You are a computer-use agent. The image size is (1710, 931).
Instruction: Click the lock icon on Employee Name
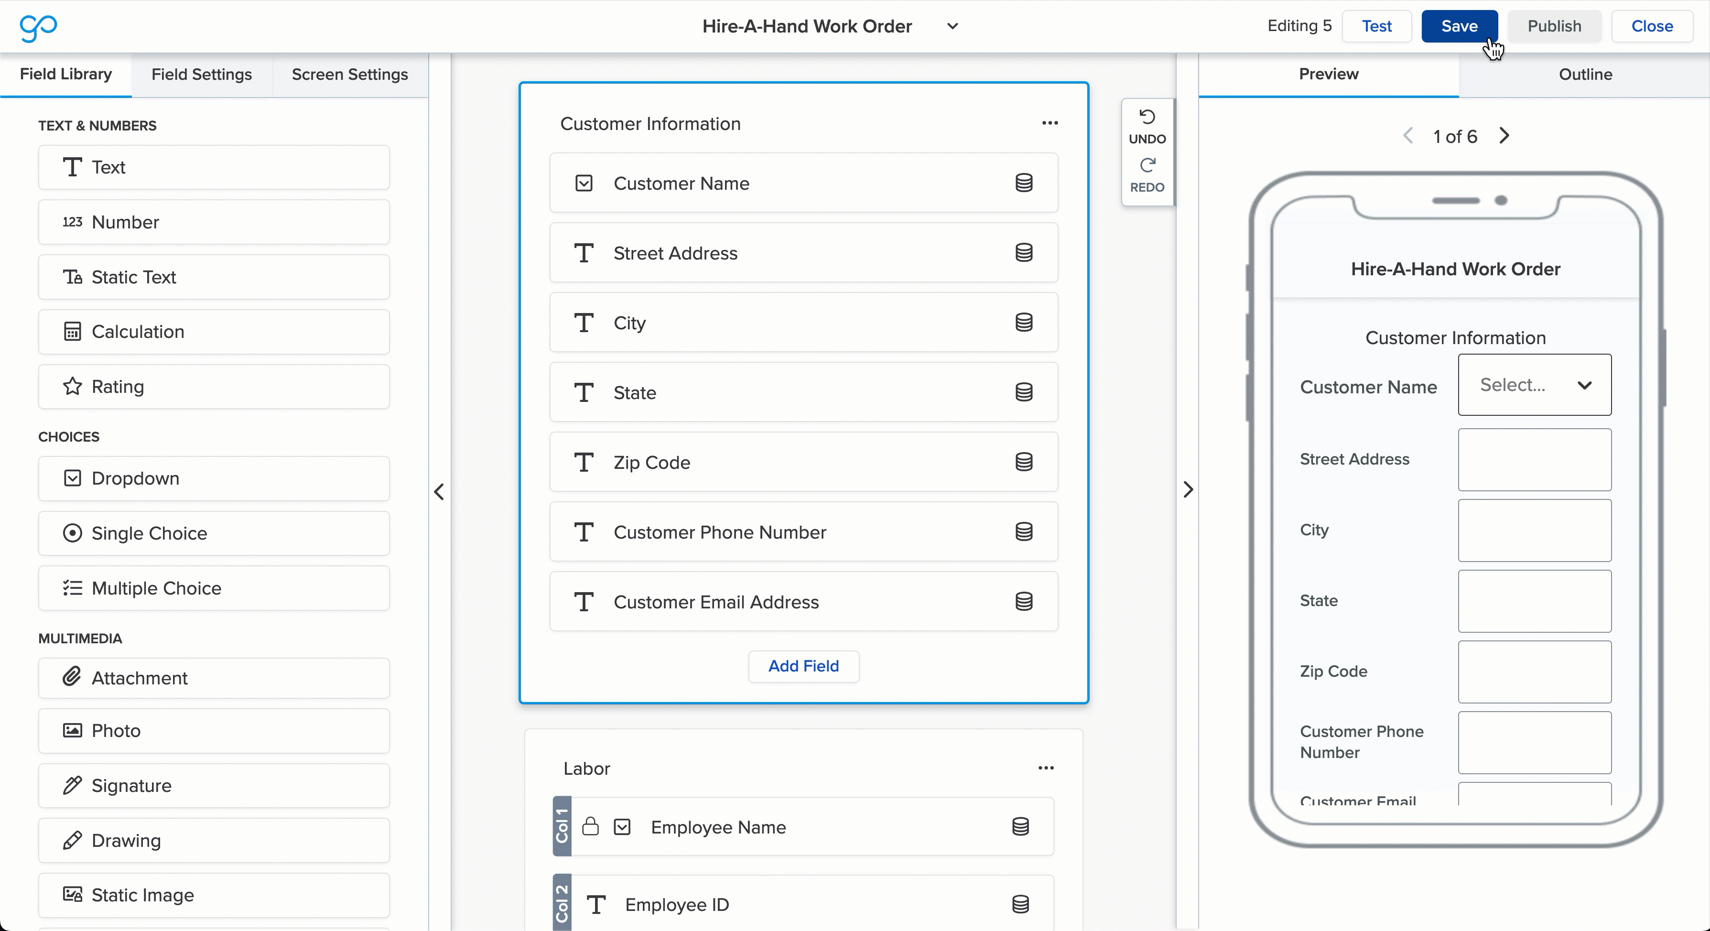[590, 826]
